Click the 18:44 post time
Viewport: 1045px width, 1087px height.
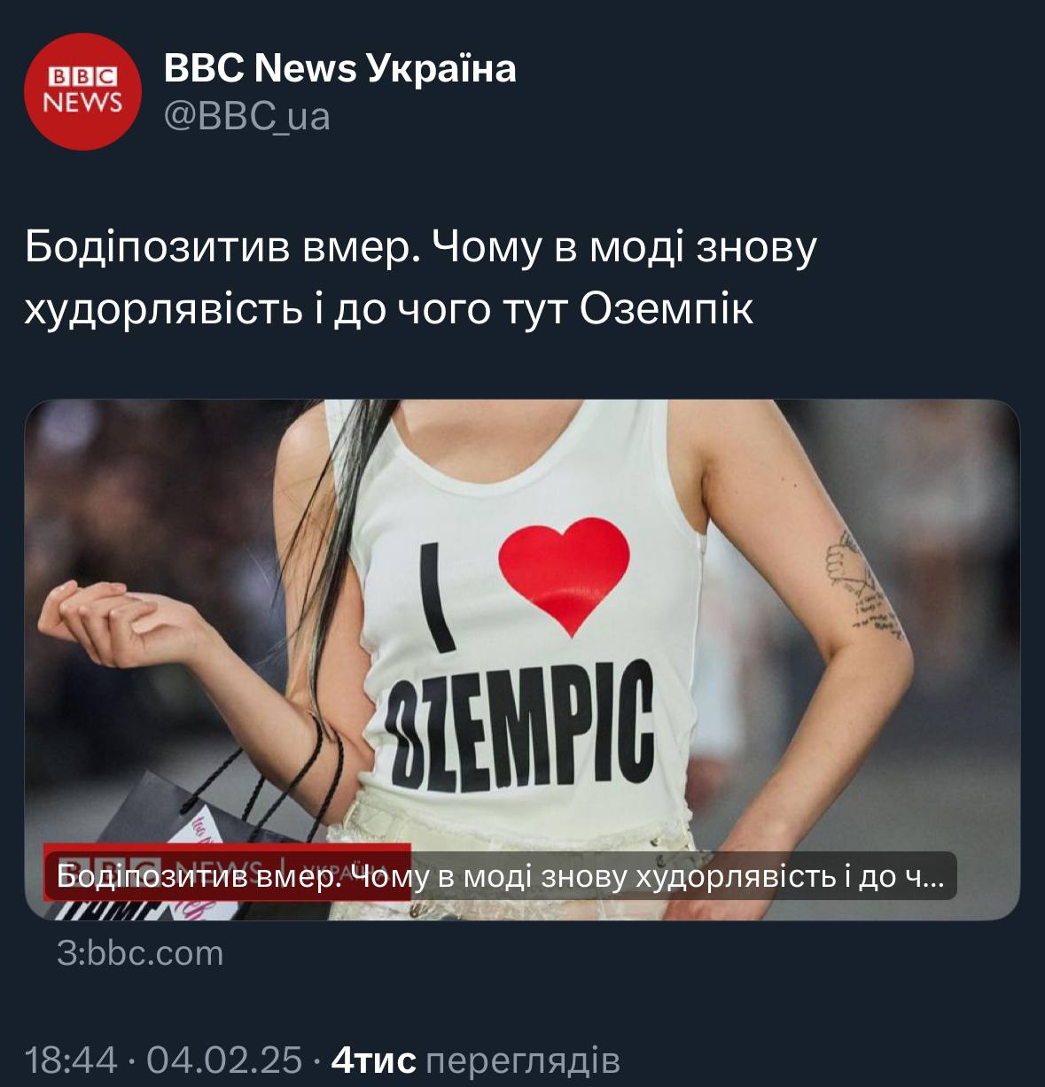71,1060
